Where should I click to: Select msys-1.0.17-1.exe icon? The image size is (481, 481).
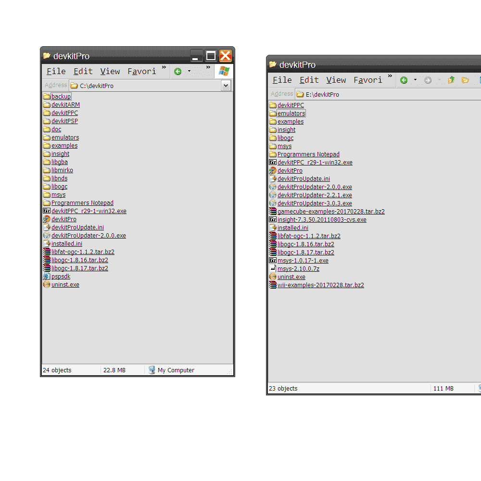273,260
